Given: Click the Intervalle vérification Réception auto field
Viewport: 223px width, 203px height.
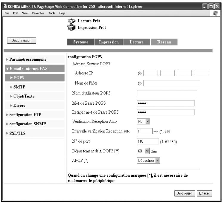Looking at the screenshot, I should [145, 131].
